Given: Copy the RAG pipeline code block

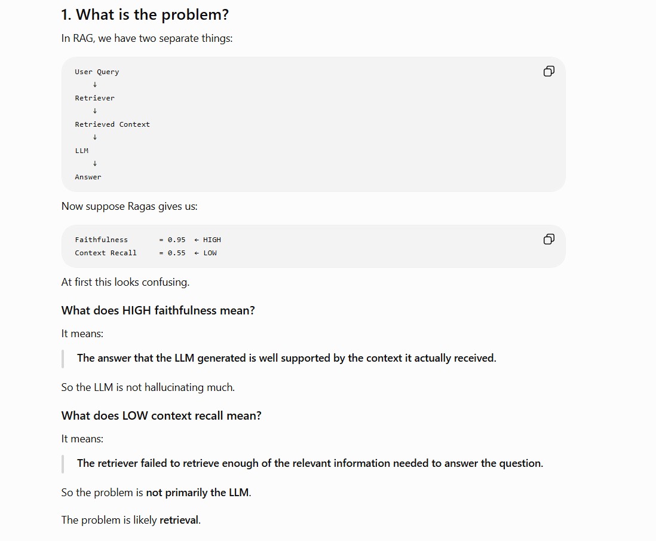Looking at the screenshot, I should coord(548,71).
